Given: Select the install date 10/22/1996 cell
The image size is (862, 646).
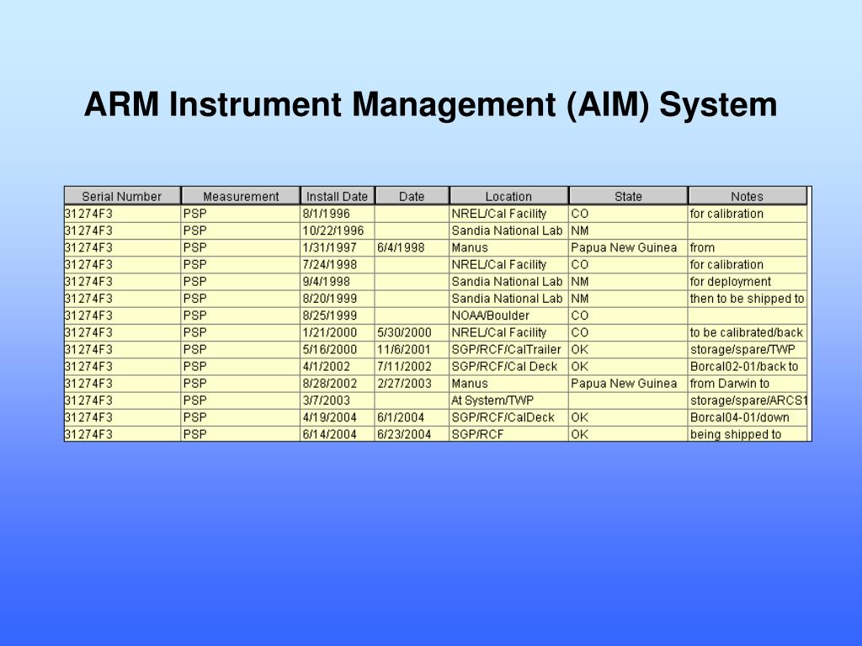Looking at the screenshot, I should [338, 230].
